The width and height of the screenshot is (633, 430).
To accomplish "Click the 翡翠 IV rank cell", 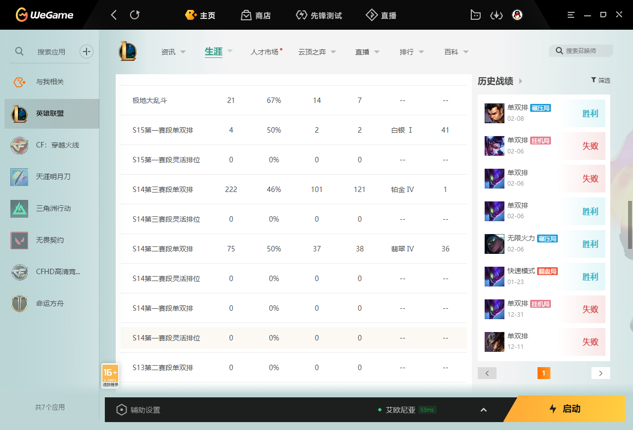I will click(x=403, y=249).
